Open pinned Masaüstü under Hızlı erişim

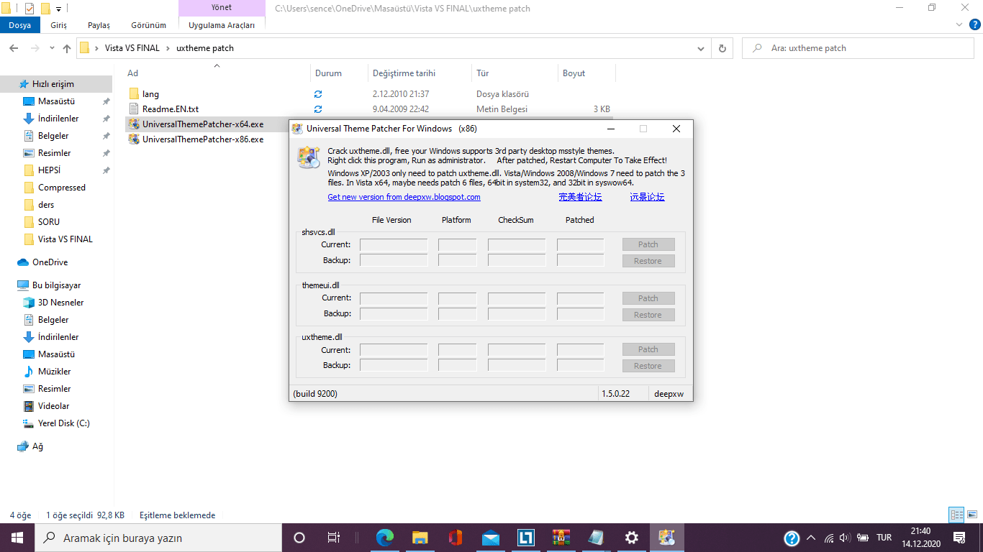click(x=56, y=101)
